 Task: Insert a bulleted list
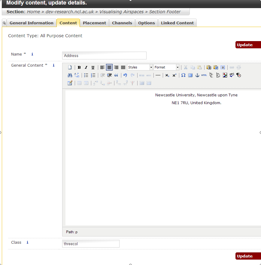click(86, 75)
